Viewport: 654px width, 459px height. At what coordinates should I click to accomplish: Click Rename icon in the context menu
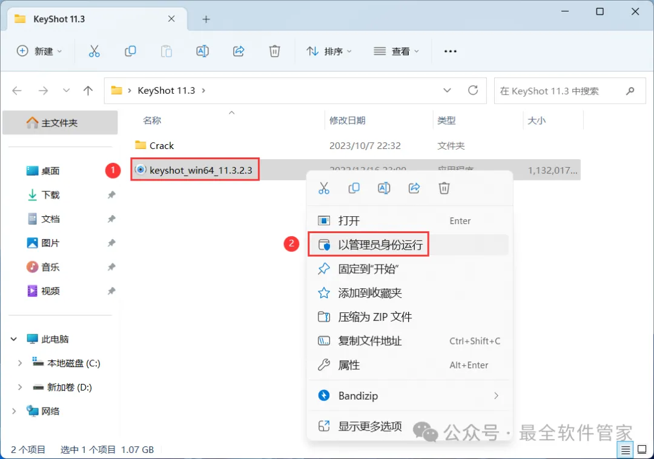coord(384,188)
